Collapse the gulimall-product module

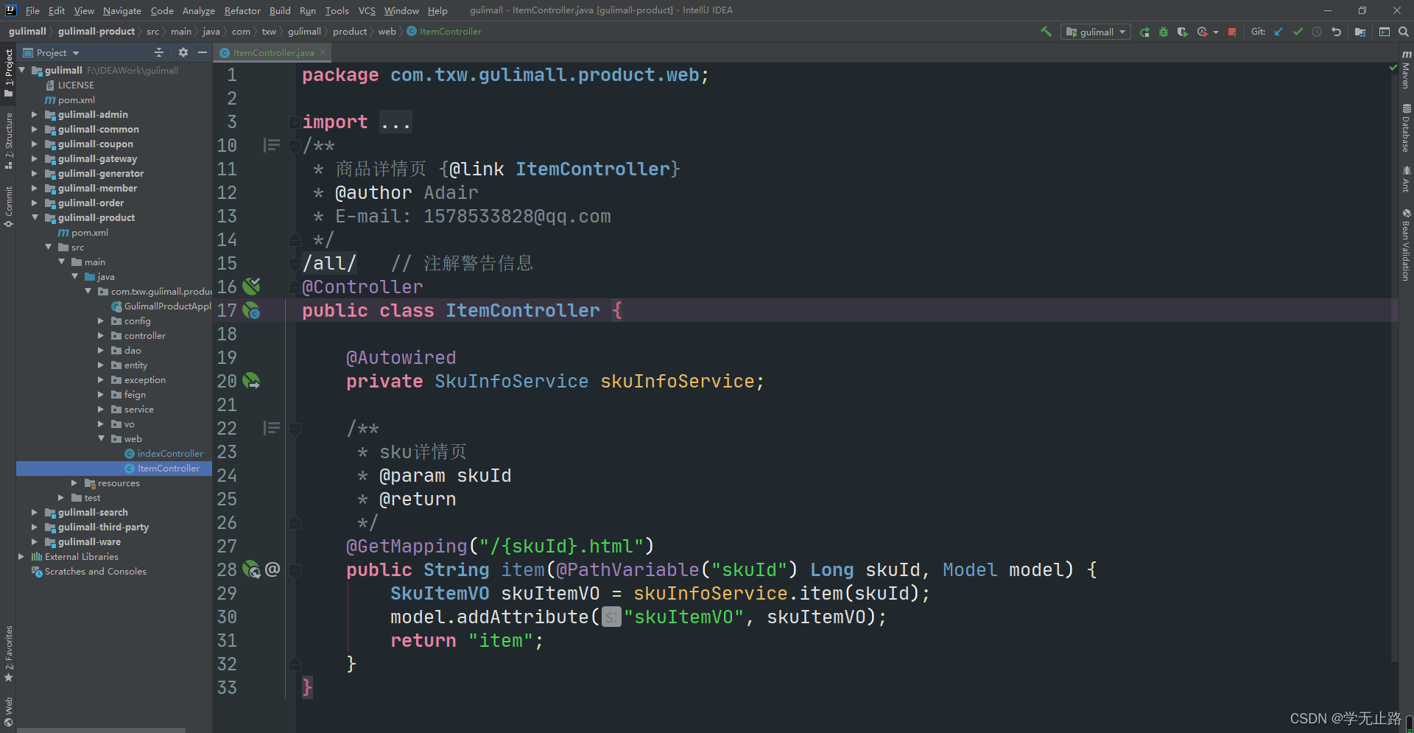(34, 217)
